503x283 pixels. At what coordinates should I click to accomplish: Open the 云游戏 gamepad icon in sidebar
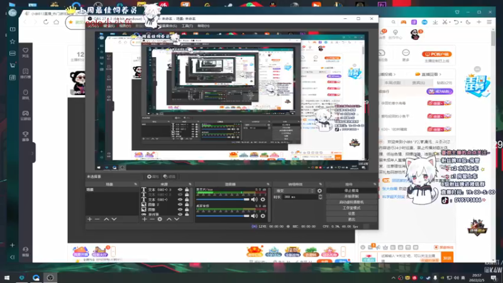click(26, 115)
